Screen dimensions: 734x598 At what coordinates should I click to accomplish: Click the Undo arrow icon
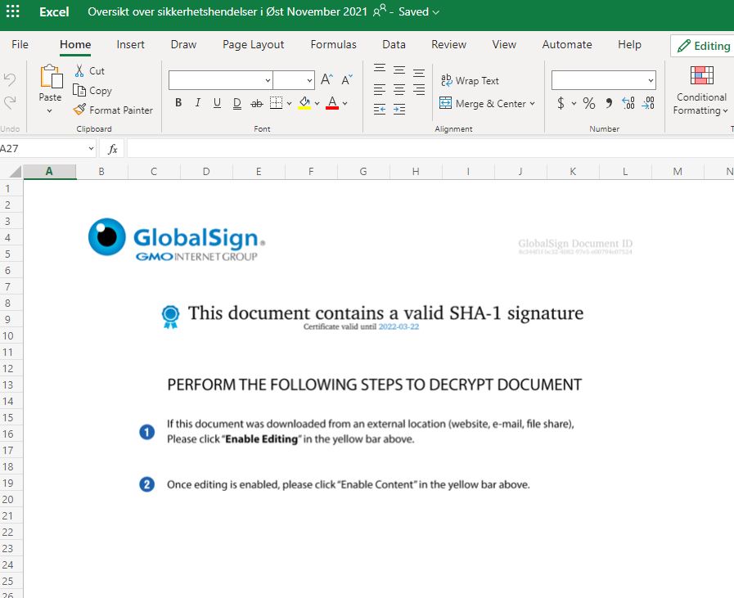pos(10,79)
